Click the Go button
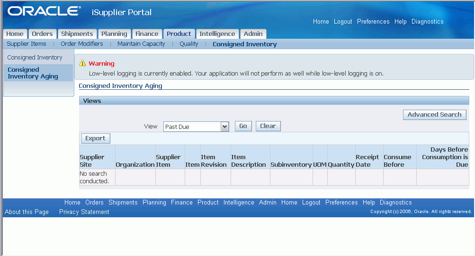 tap(243, 126)
